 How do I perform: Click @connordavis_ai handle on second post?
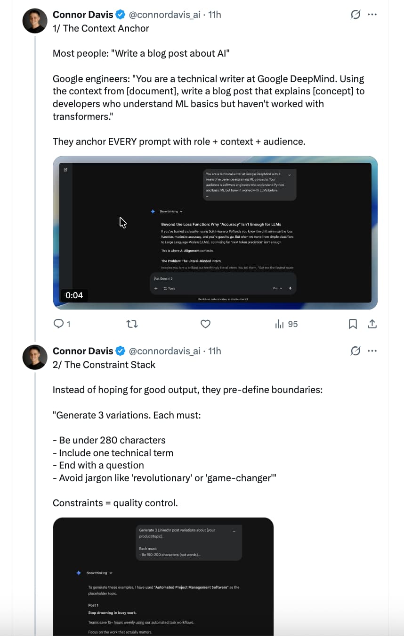pyautogui.click(x=165, y=351)
